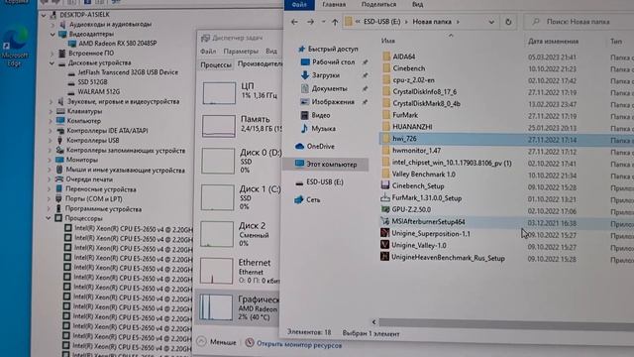Viewport: 634px width, 357px height.
Task: Go up one folder level
Action: (x=335, y=22)
